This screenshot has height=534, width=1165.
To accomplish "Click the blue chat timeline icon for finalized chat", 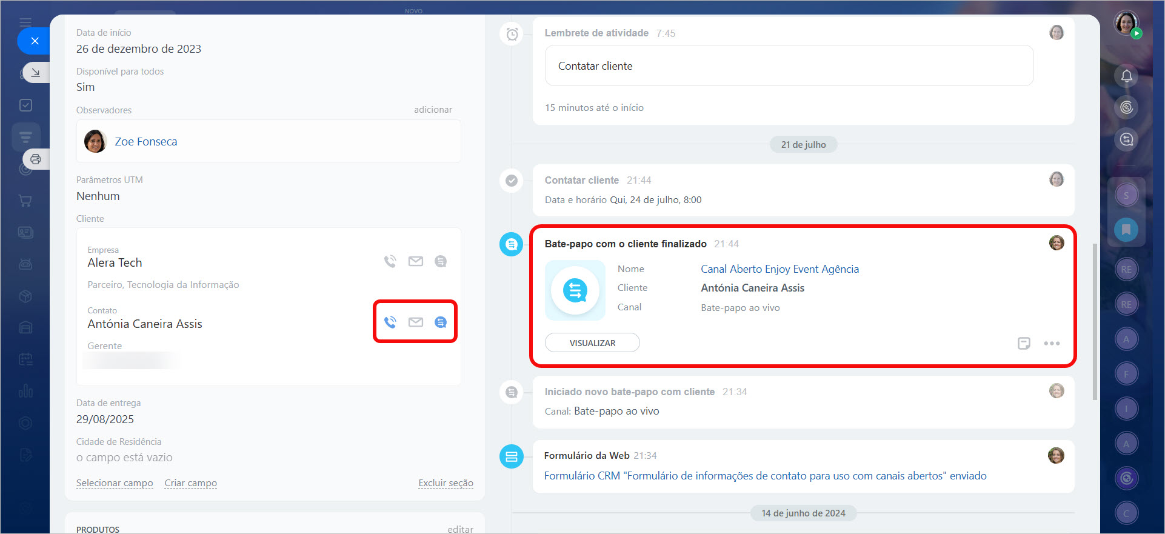I will coord(512,244).
